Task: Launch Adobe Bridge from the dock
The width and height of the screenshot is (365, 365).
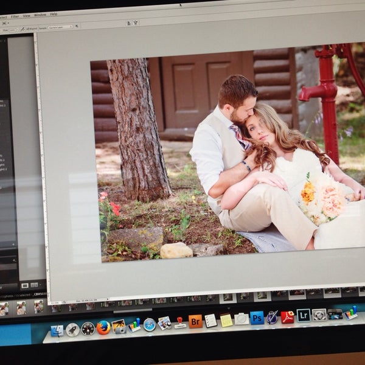Action: (x=195, y=321)
